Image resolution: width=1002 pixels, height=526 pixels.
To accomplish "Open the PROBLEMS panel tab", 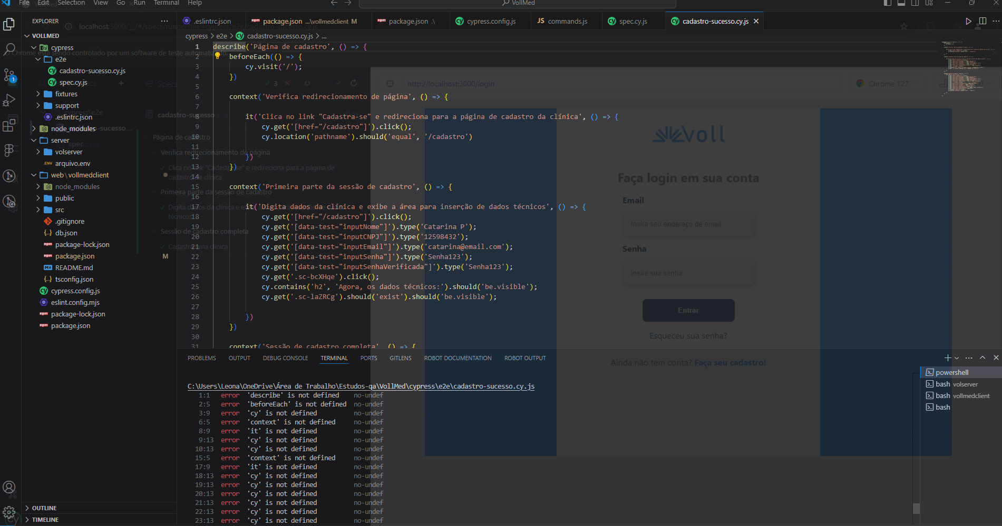I will 202,358.
